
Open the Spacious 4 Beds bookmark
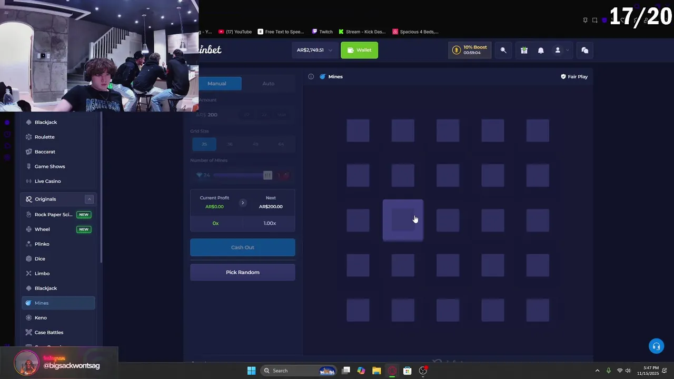click(415, 32)
